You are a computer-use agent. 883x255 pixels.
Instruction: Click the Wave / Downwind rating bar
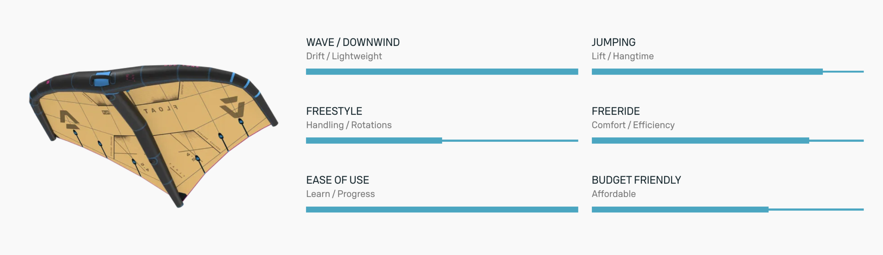point(442,72)
